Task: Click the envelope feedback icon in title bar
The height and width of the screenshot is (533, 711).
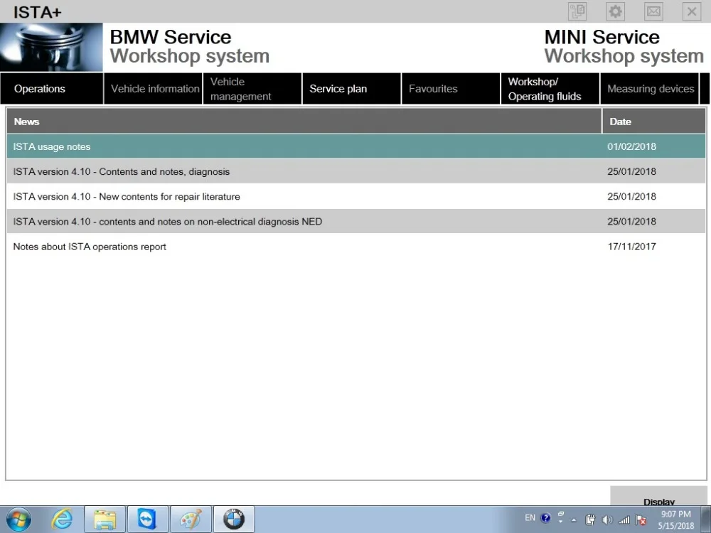Action: point(653,11)
